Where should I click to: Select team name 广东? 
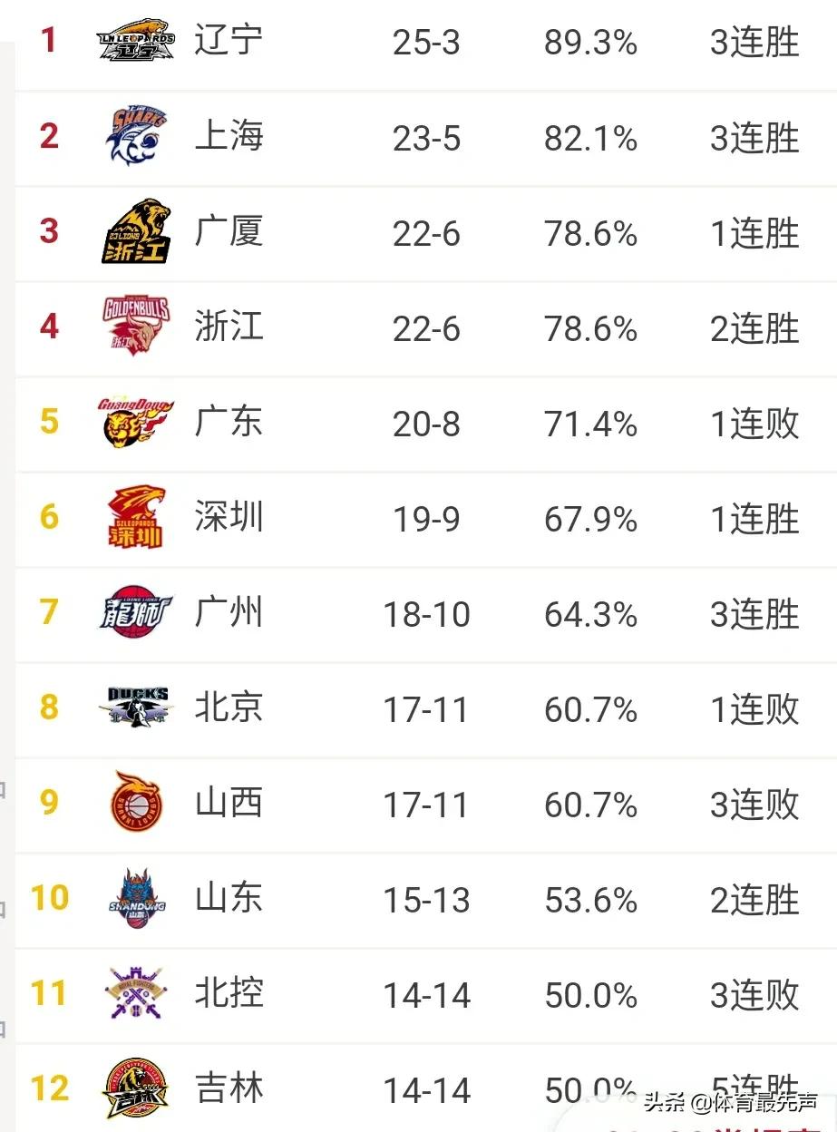pyautogui.click(x=229, y=422)
